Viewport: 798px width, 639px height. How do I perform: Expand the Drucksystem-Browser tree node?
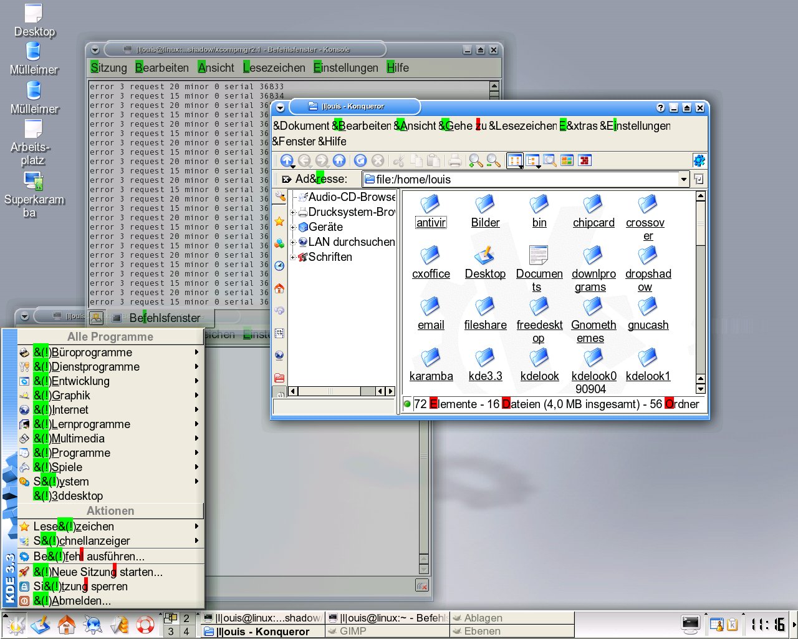[292, 212]
